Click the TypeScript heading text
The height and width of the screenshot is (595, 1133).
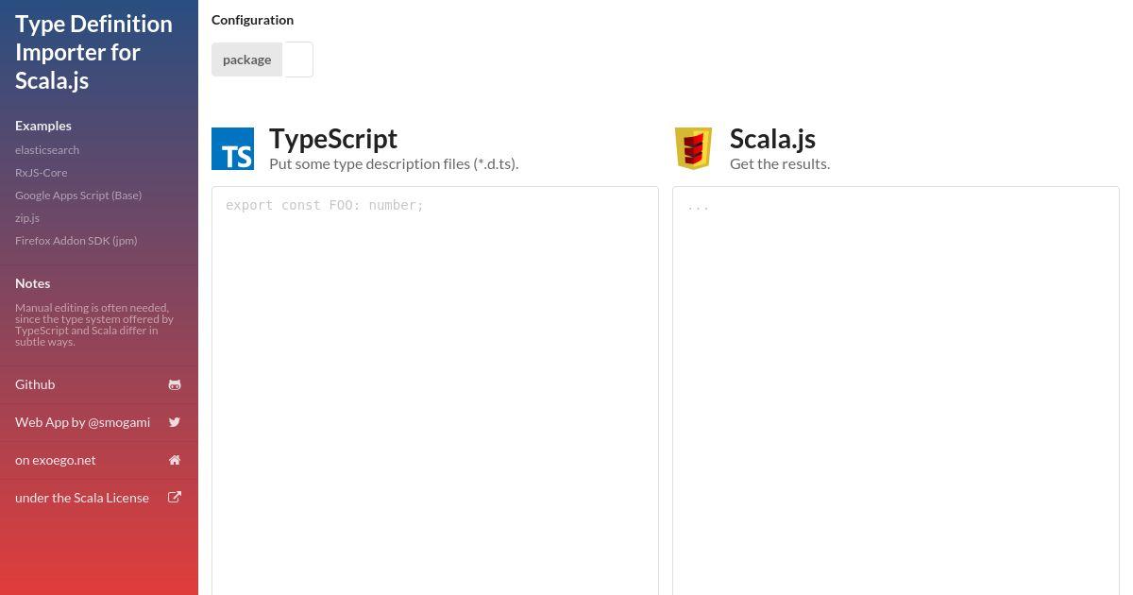point(333,139)
